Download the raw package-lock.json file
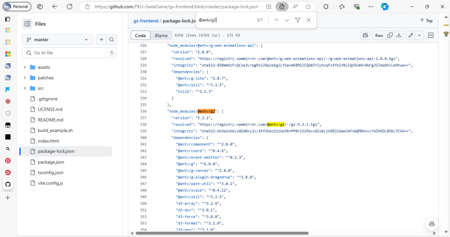The image size is (450, 237). point(399,35)
